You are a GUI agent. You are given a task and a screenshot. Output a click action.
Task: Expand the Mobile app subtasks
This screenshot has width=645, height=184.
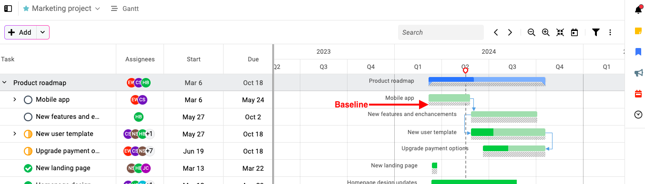click(x=15, y=100)
